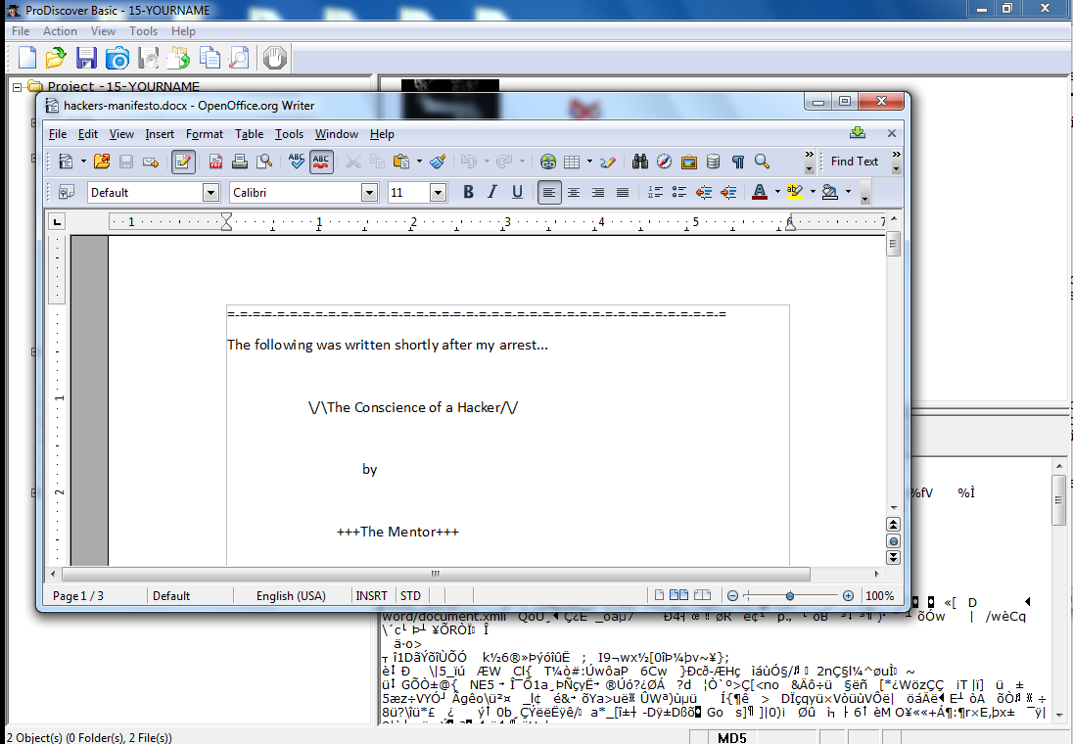Collapse the Project tree node in ProDiscover
The height and width of the screenshot is (744, 1073).
pos(18,87)
